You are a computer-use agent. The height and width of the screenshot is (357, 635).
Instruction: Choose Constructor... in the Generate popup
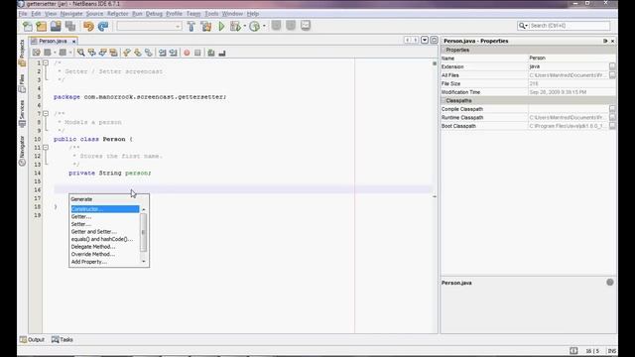[x=105, y=209]
